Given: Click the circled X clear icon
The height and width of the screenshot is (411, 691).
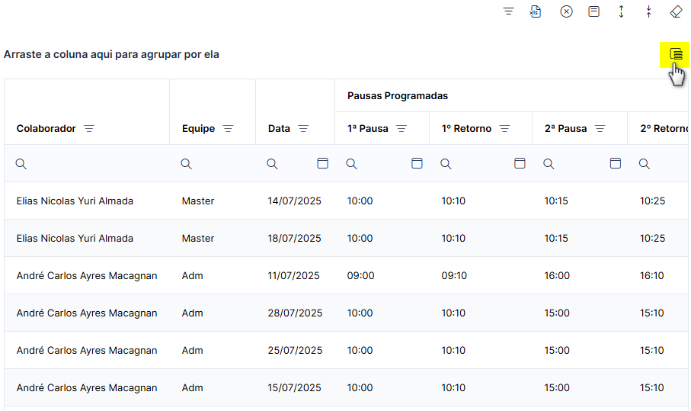Looking at the screenshot, I should [566, 11].
